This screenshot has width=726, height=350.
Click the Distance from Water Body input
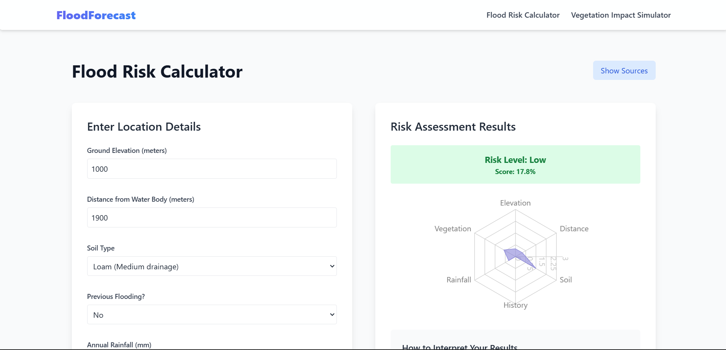coord(212,218)
